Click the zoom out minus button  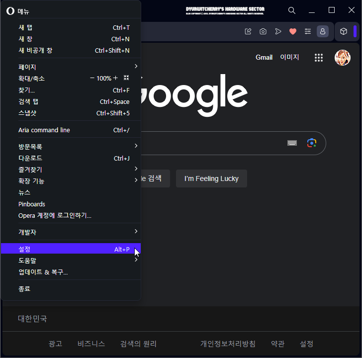tap(92, 78)
